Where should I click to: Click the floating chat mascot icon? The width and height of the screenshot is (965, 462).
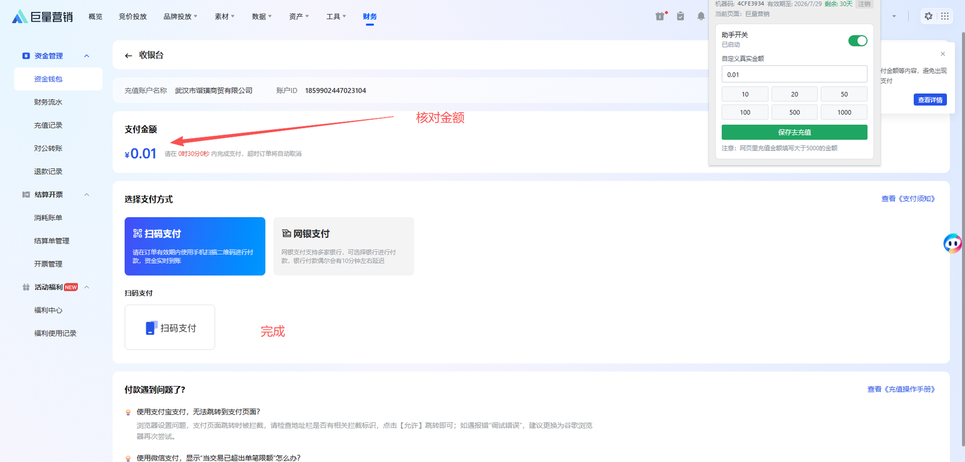[x=953, y=243]
